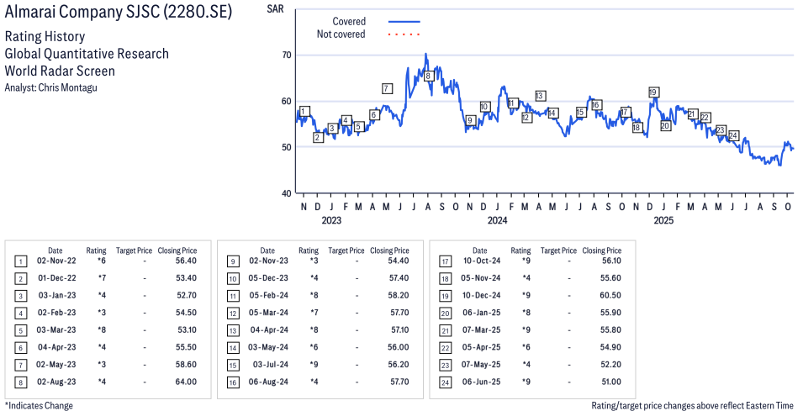Click the 2024 year label on axis
Viewport: 803px width, 411px height.
coord(497,221)
